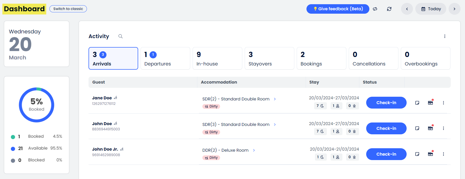Switch to the Departures tab
465x179 pixels.
(x=165, y=58)
